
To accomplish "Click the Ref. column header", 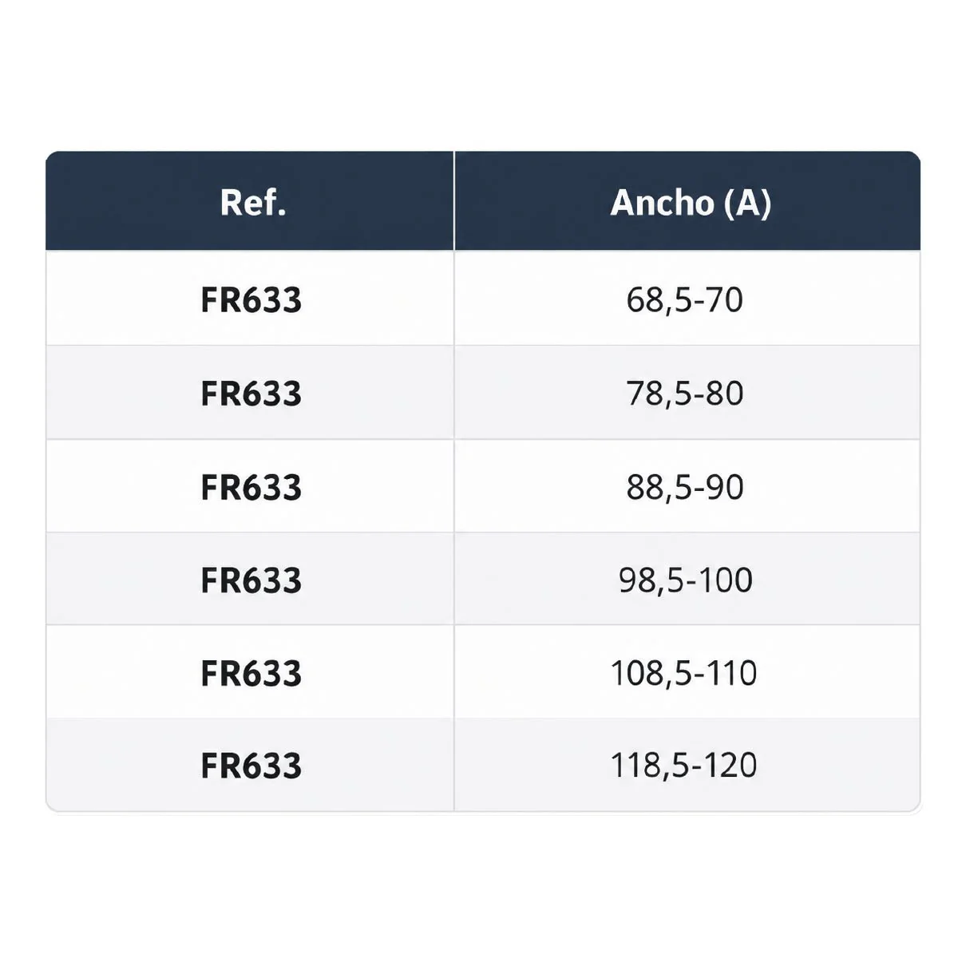I will [250, 201].
